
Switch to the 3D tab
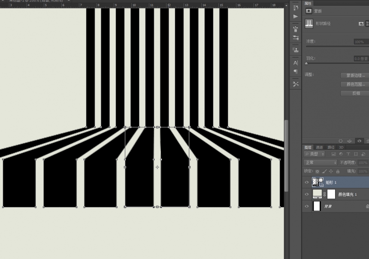coord(341,147)
